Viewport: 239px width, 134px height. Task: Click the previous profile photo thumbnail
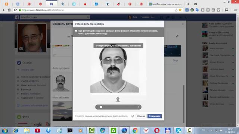coord(61,82)
